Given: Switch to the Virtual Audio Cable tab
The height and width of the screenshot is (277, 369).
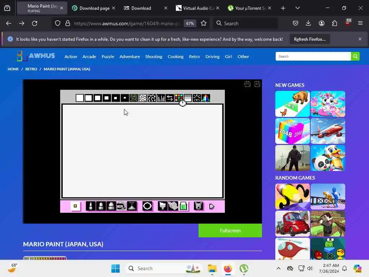Looking at the screenshot, I should click(x=198, y=8).
